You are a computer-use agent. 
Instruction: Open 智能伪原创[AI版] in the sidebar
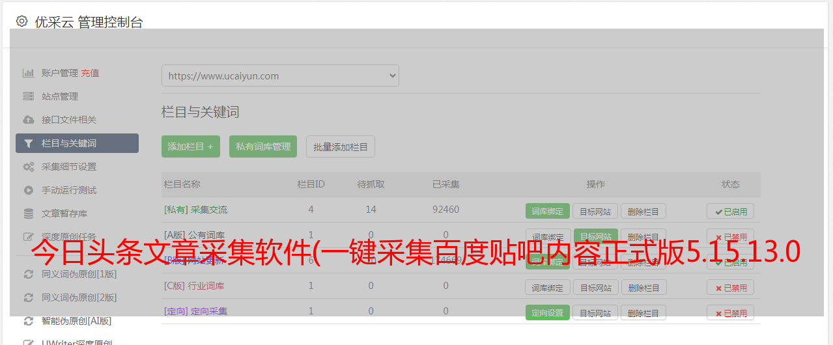tap(77, 321)
